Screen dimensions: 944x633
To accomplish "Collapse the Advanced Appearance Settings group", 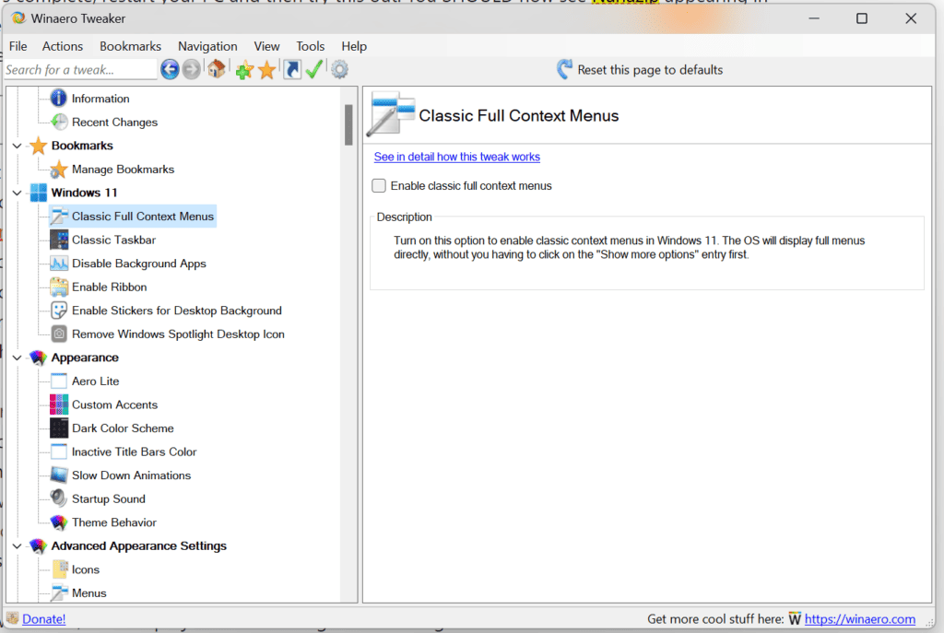I will (x=17, y=545).
